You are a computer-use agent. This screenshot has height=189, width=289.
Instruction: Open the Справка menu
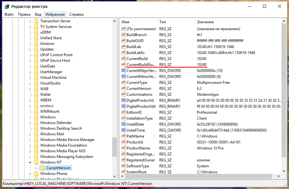(x=76, y=14)
